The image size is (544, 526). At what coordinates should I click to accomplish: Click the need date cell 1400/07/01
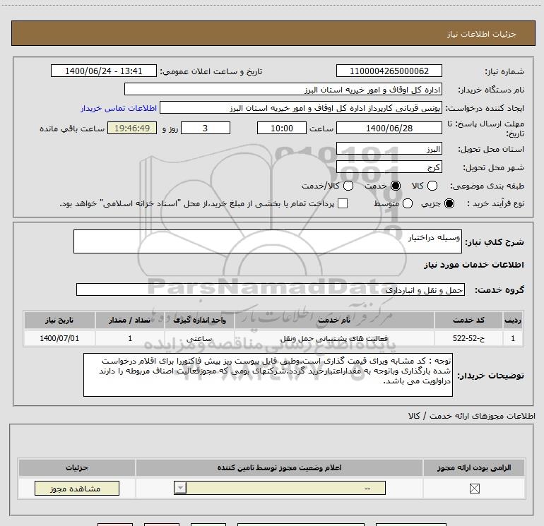click(59, 338)
